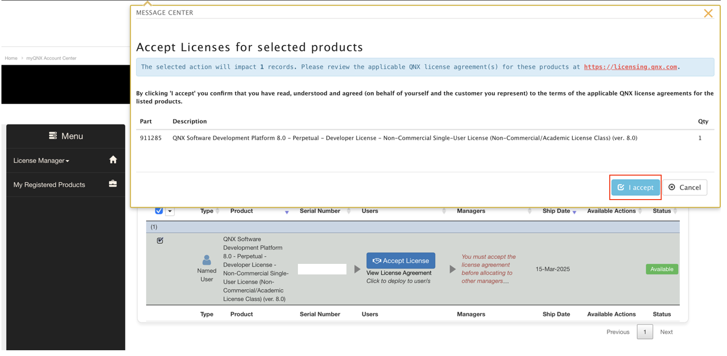
Task: Click the briefcase icon in sidebar
Action: pos(113,184)
